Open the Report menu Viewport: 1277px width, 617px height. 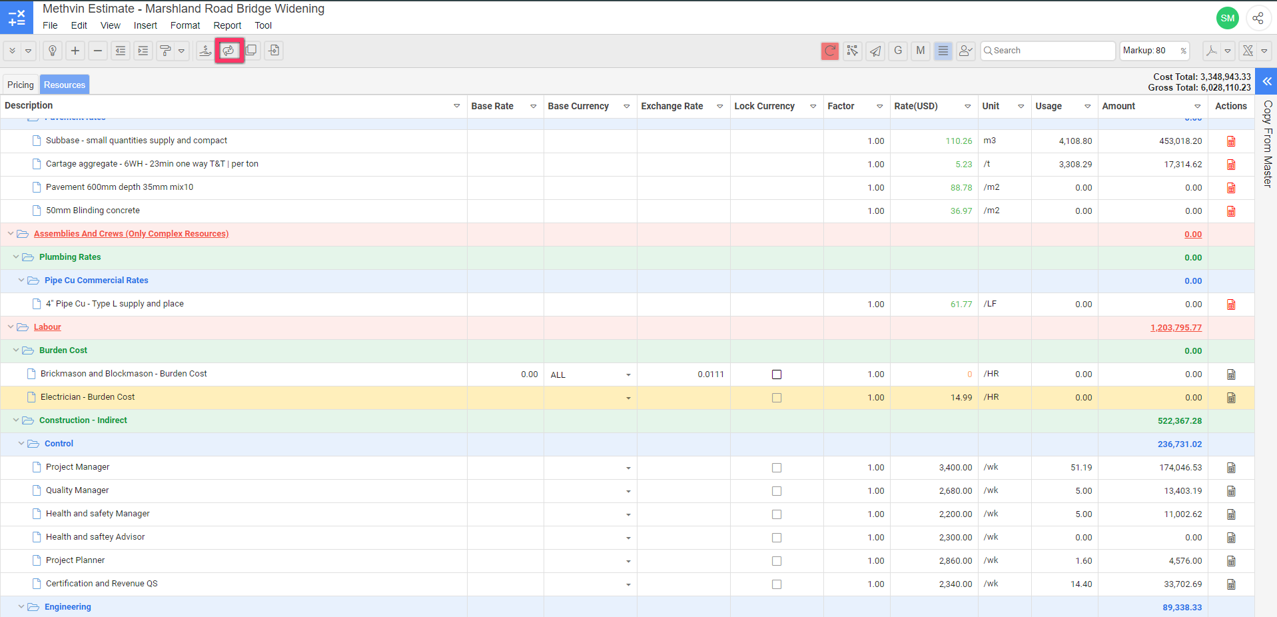pos(227,25)
